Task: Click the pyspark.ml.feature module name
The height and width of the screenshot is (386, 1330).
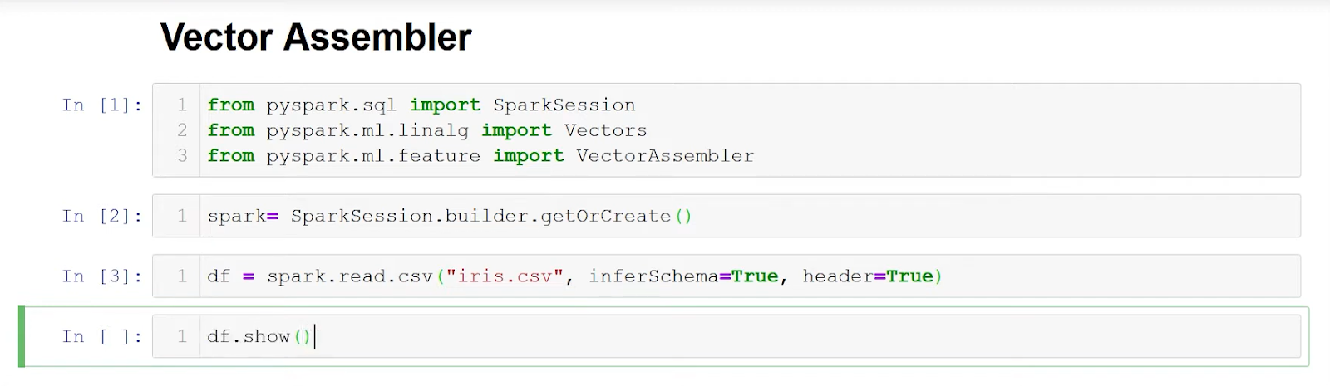Action: (373, 155)
